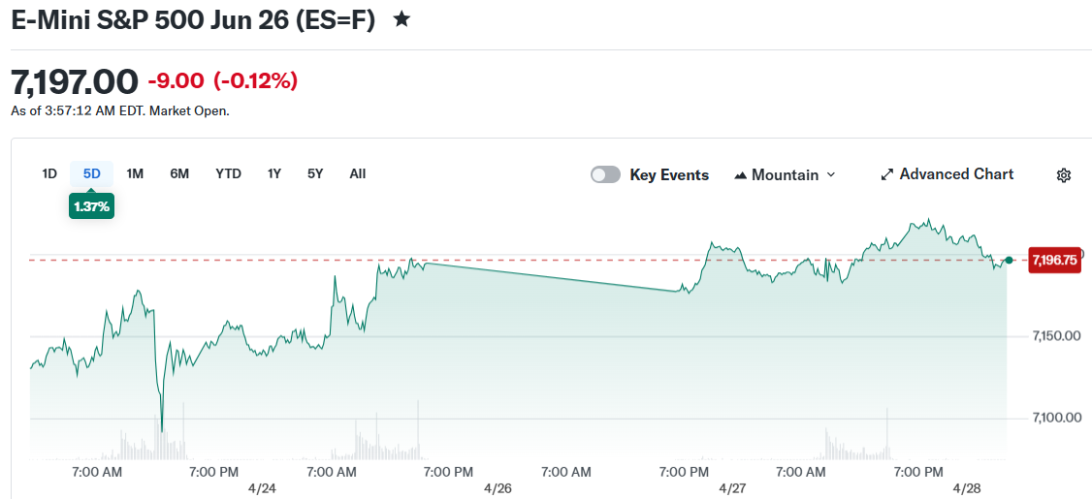
Task: Click the 4/28 date label
Action: pyautogui.click(x=968, y=488)
